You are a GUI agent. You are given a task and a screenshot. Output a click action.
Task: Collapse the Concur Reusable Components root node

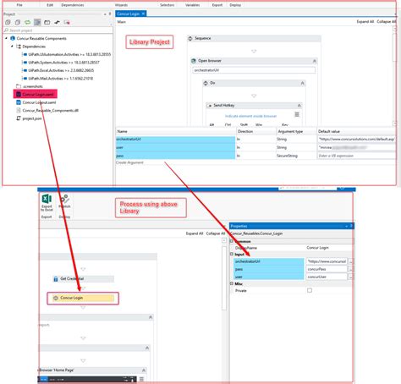pos(6,38)
